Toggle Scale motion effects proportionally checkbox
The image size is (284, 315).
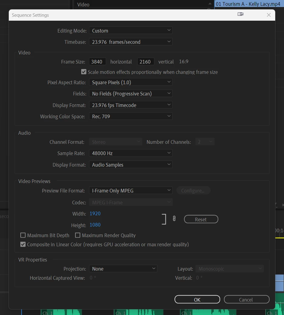point(84,72)
